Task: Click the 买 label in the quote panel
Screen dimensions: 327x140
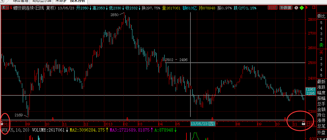Action: click(x=321, y=52)
